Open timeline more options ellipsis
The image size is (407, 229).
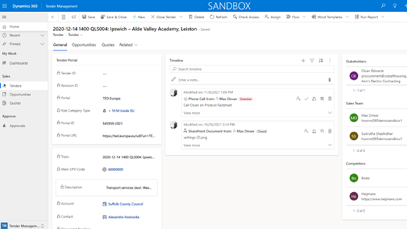click(x=330, y=60)
